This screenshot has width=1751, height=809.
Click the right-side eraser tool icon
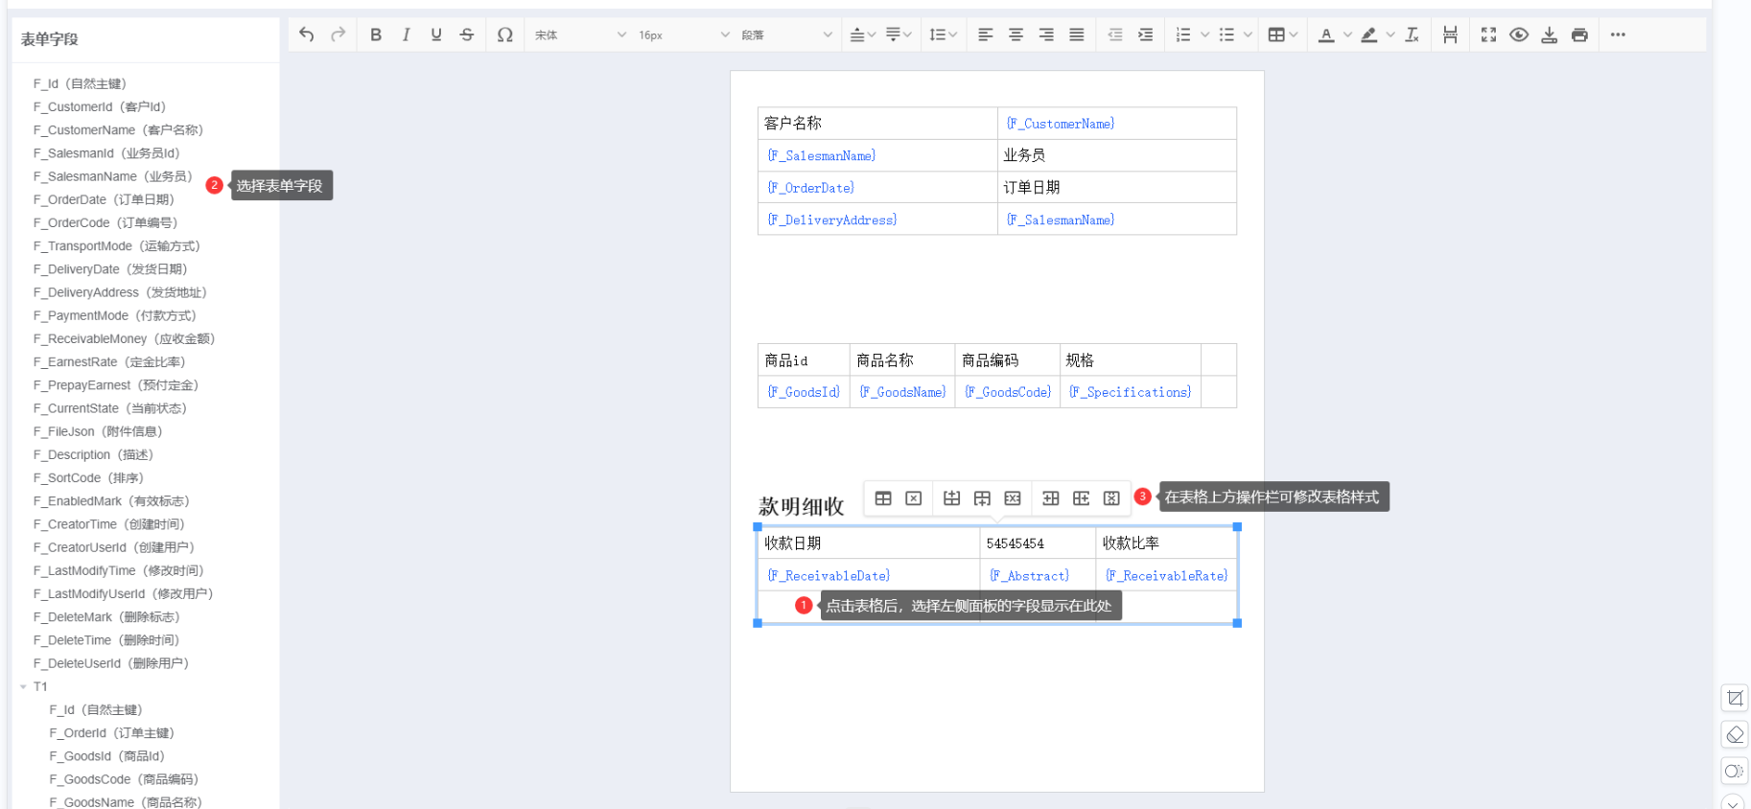click(1735, 734)
